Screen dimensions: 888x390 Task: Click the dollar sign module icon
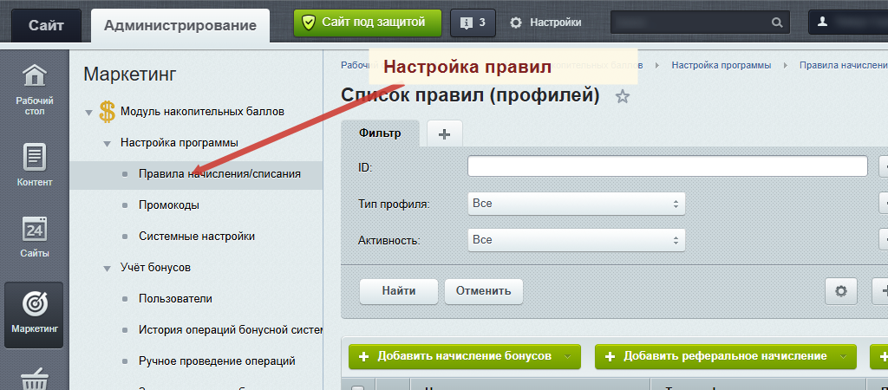tap(107, 112)
